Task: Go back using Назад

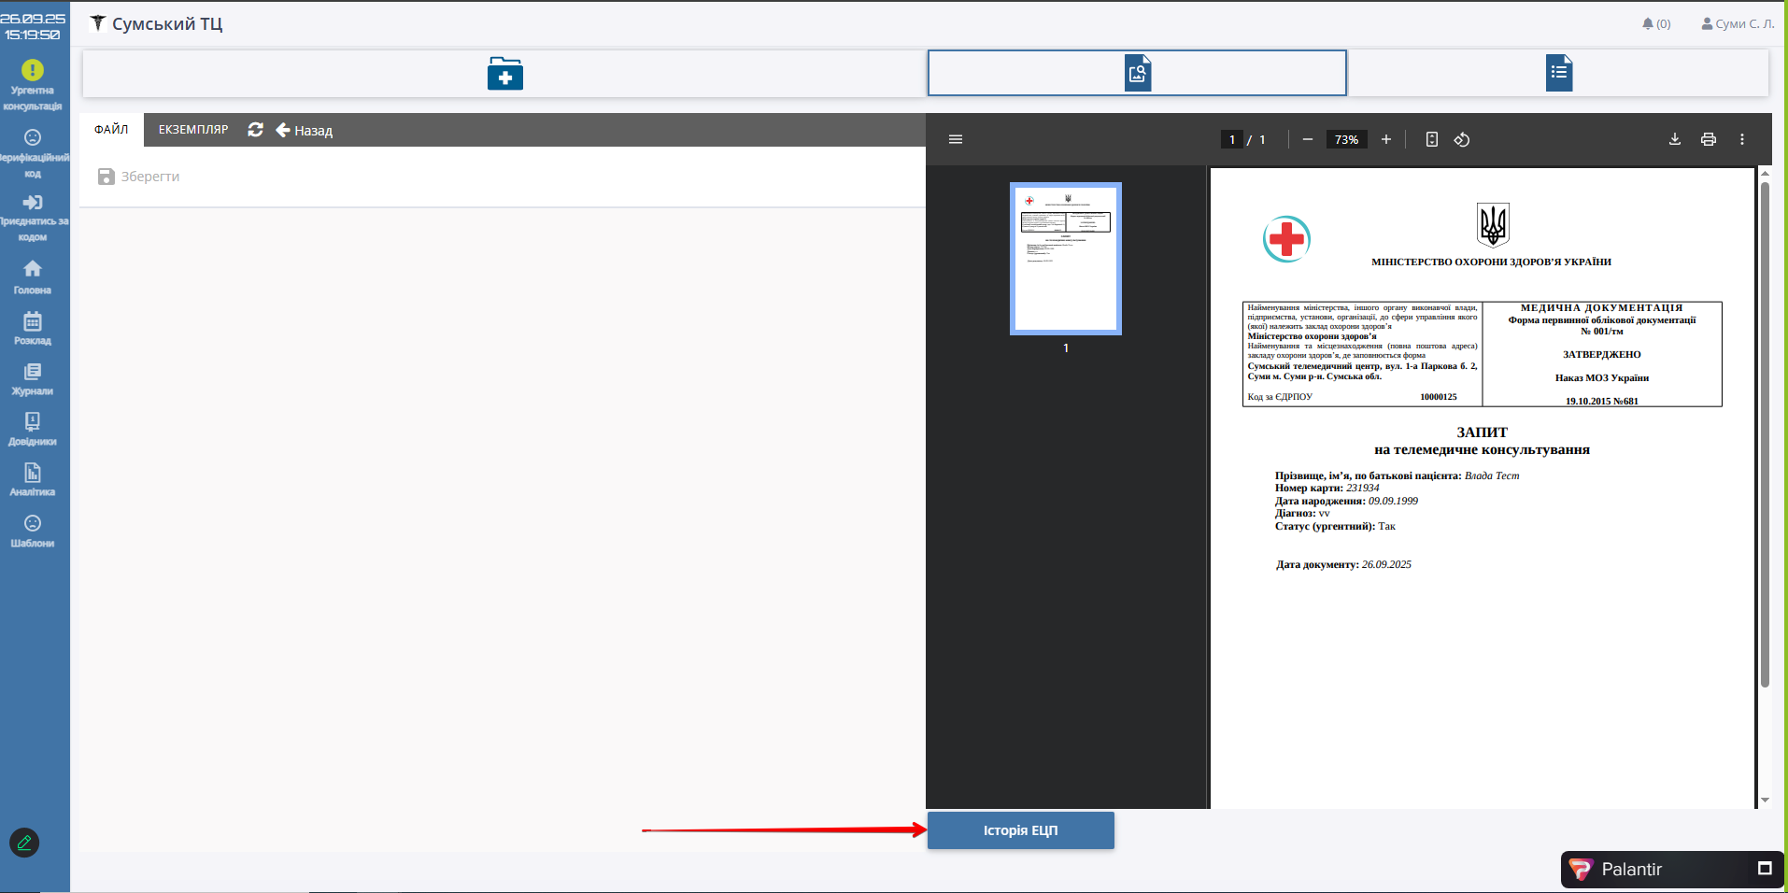Action: [x=305, y=131]
